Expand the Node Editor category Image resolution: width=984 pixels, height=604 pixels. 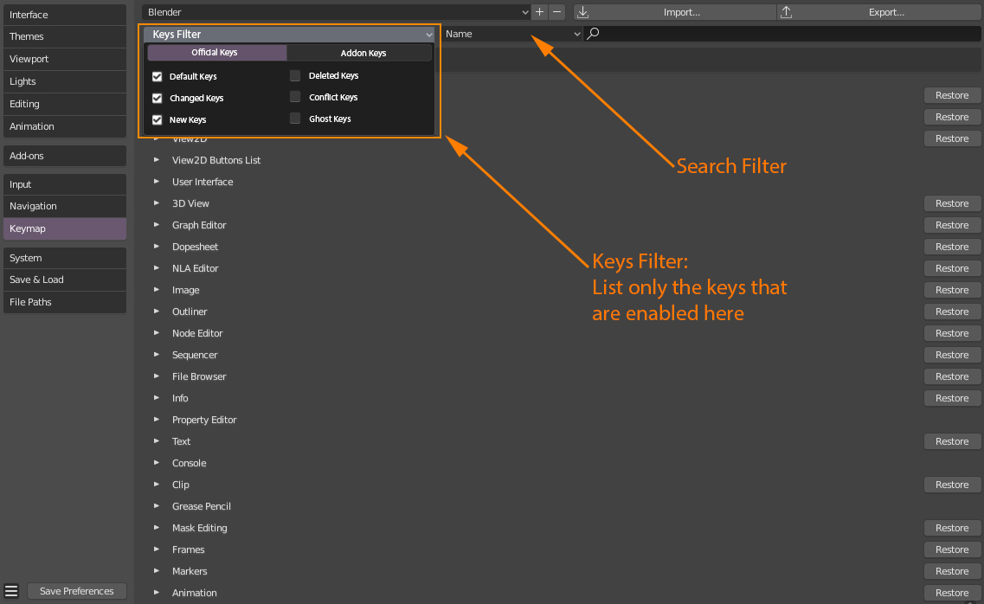click(x=157, y=333)
